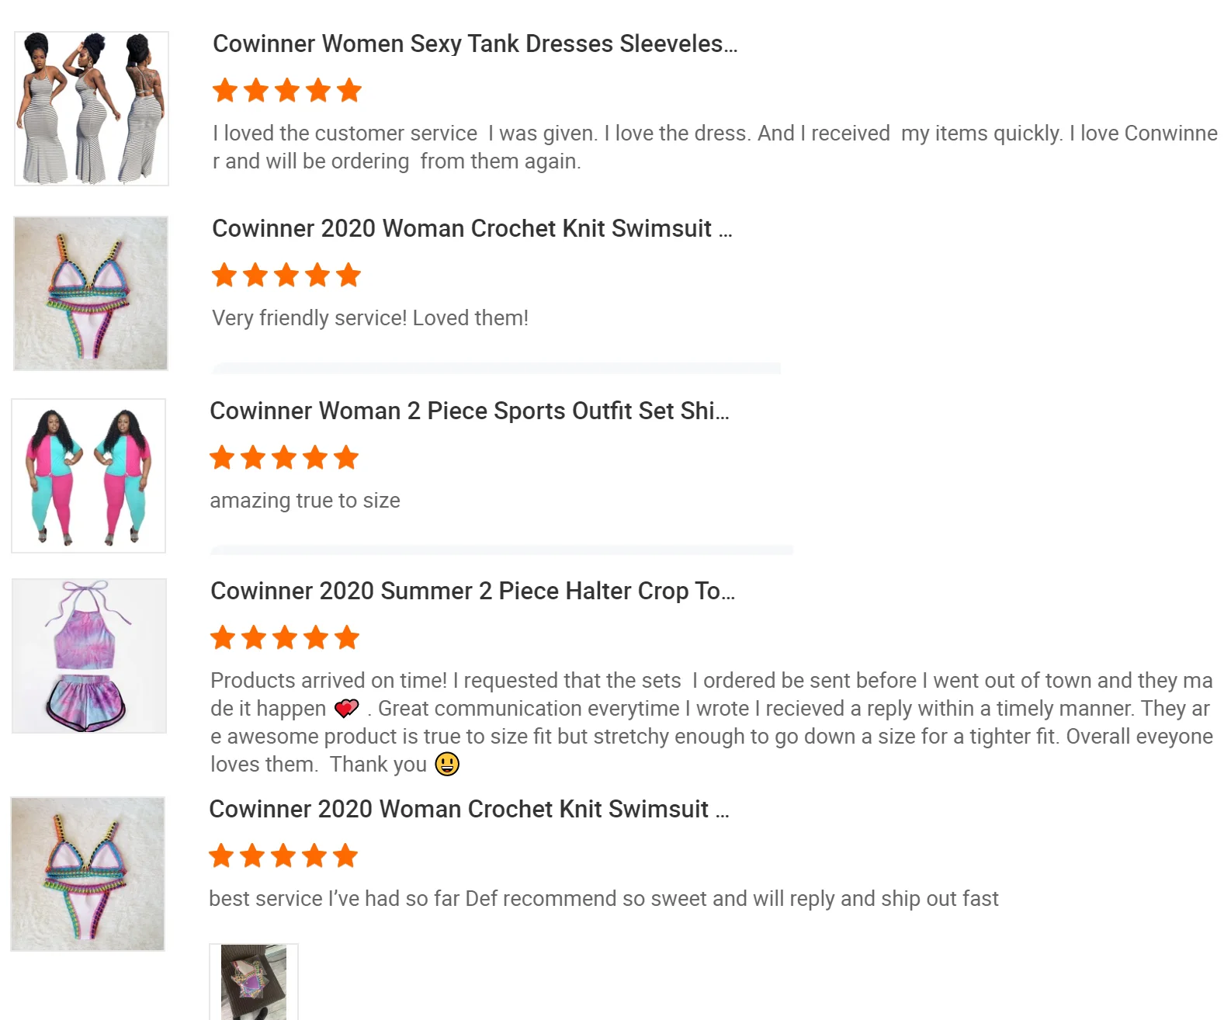1231x1020 pixels.
Task: Click the star rating under Halter Crop Top title
Action: point(285,638)
